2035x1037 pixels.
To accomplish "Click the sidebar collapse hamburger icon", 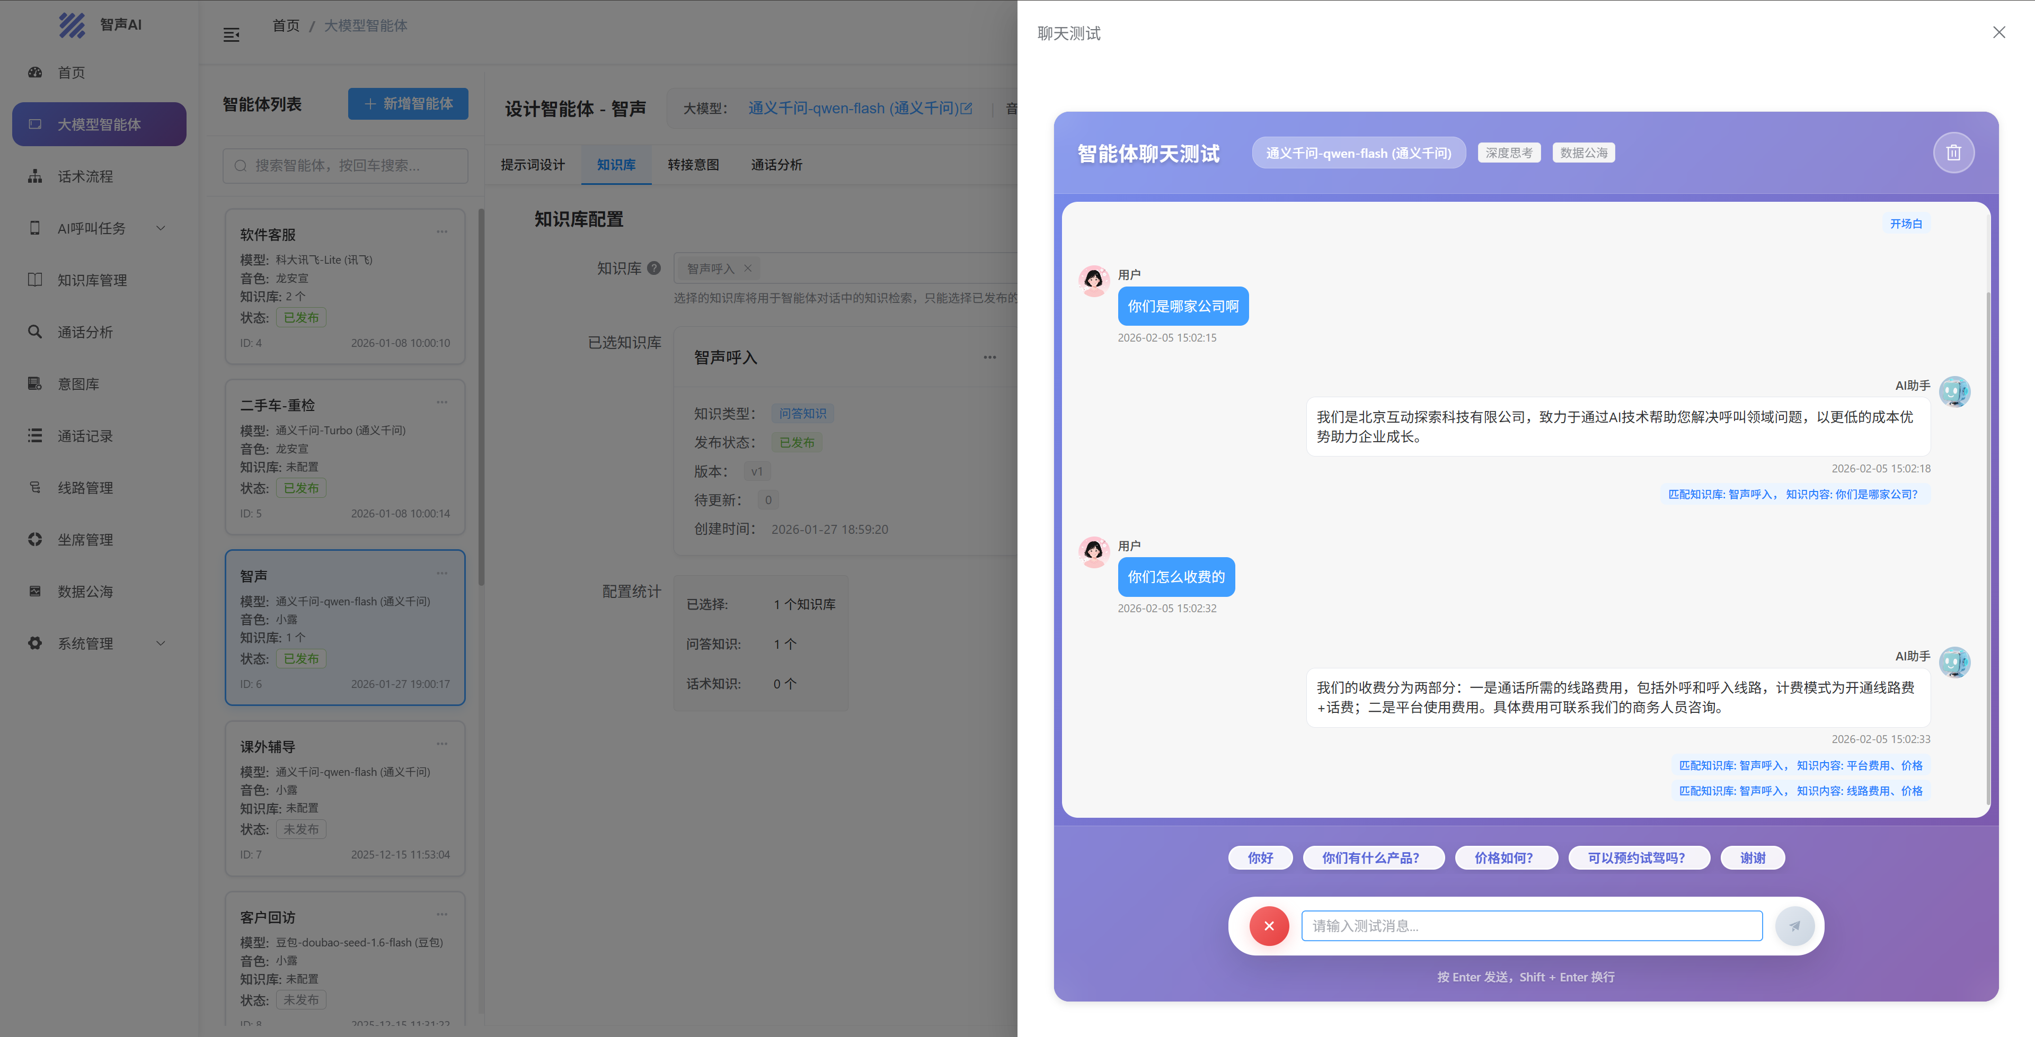I will click(x=231, y=35).
